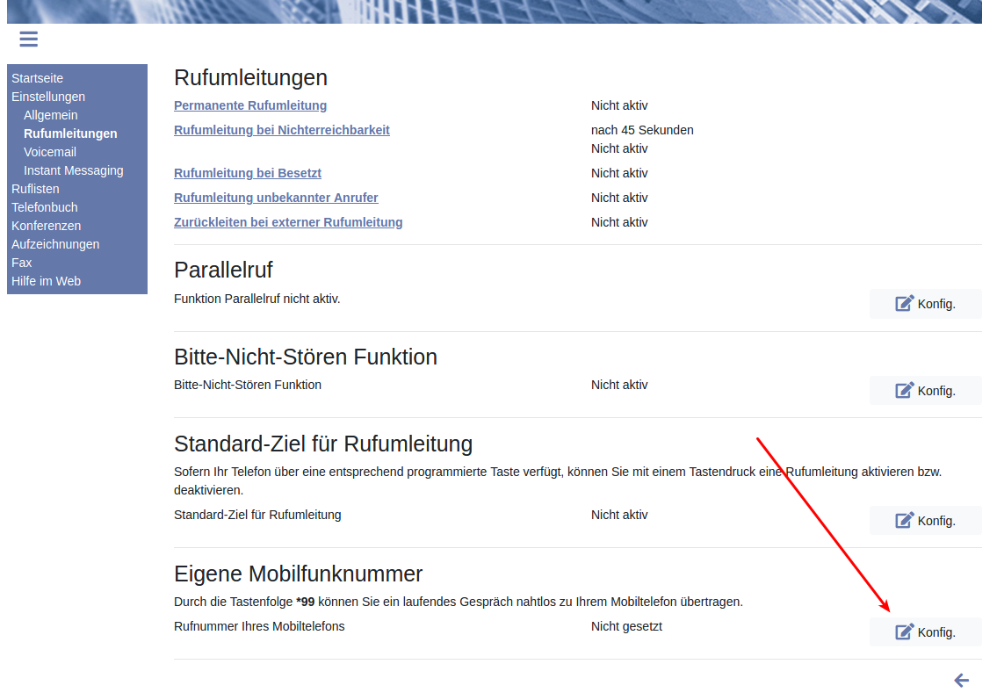Select Instant Messaging sidebar entry
Viewport: 997px width, 700px height.
pos(74,170)
